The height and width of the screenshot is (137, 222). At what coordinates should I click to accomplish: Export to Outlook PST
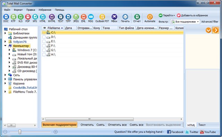(102, 18)
